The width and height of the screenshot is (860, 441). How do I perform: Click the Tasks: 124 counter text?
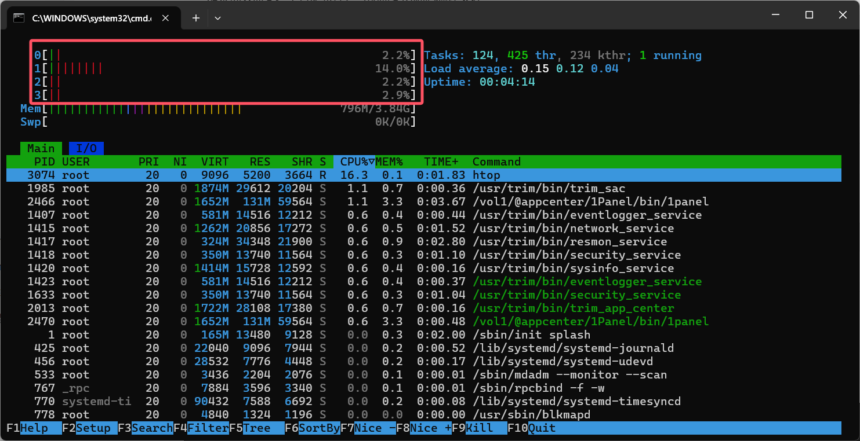tap(459, 55)
